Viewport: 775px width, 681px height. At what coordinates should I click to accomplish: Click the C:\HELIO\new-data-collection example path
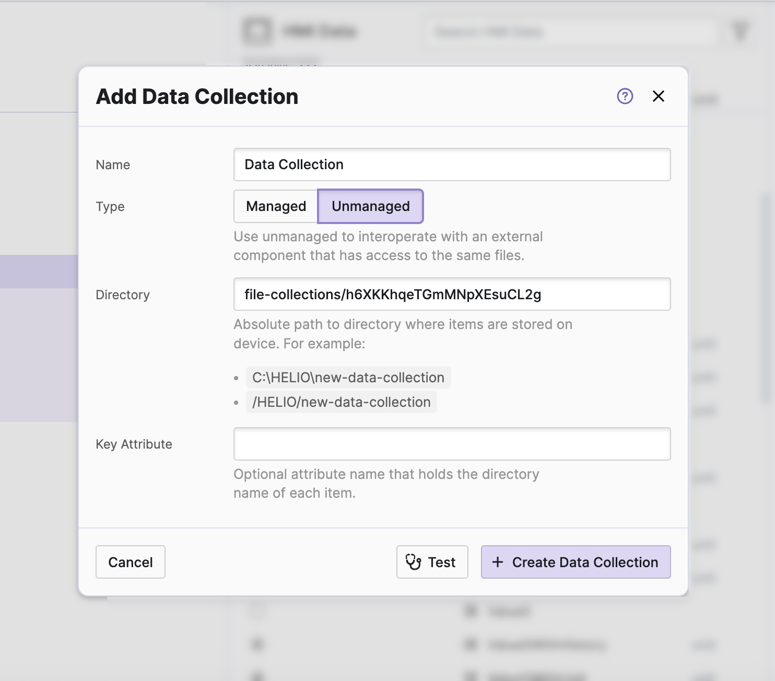coord(348,378)
